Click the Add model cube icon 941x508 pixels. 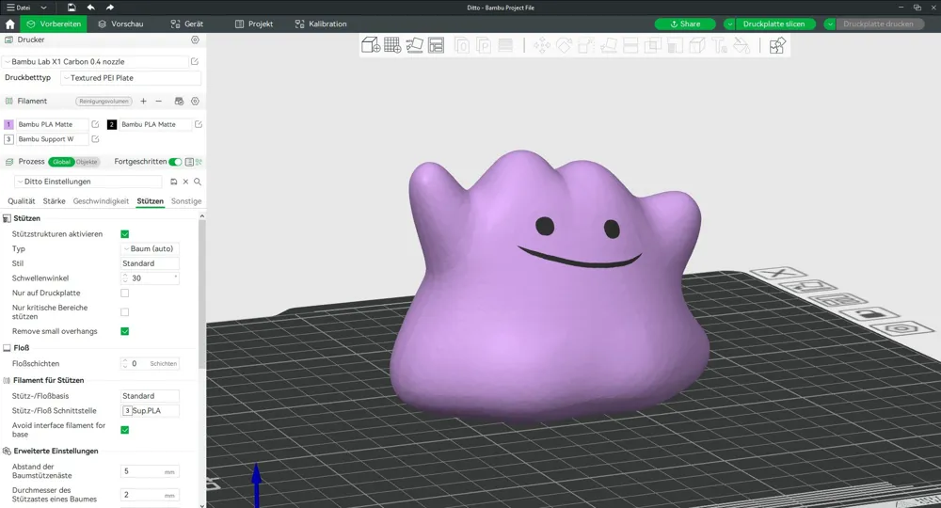(370, 45)
